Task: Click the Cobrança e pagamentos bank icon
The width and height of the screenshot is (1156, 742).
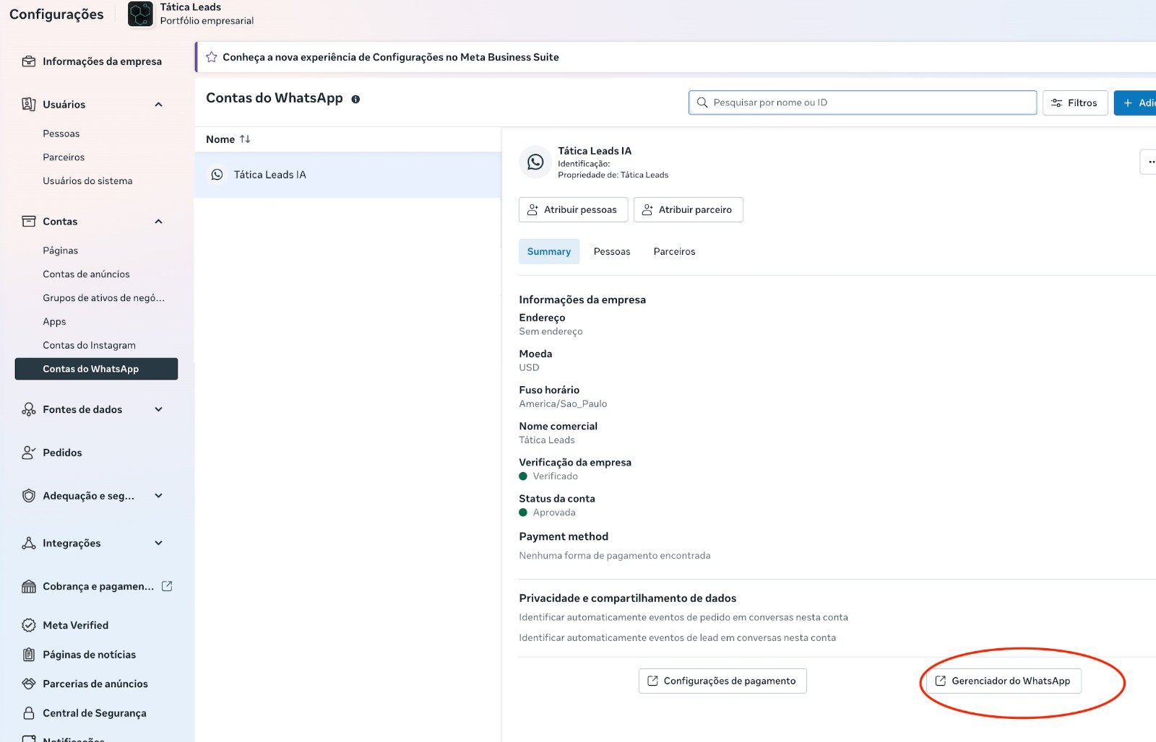Action: pos(29,587)
